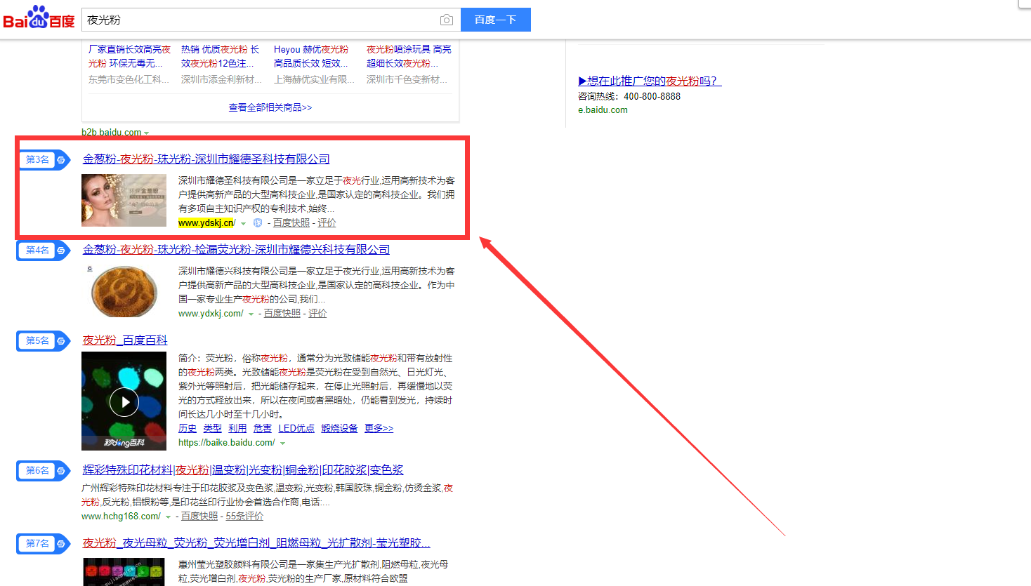Click 咨询热线: 400-800-8888 text
Viewport: 1031px width, 586px height.
click(x=629, y=97)
